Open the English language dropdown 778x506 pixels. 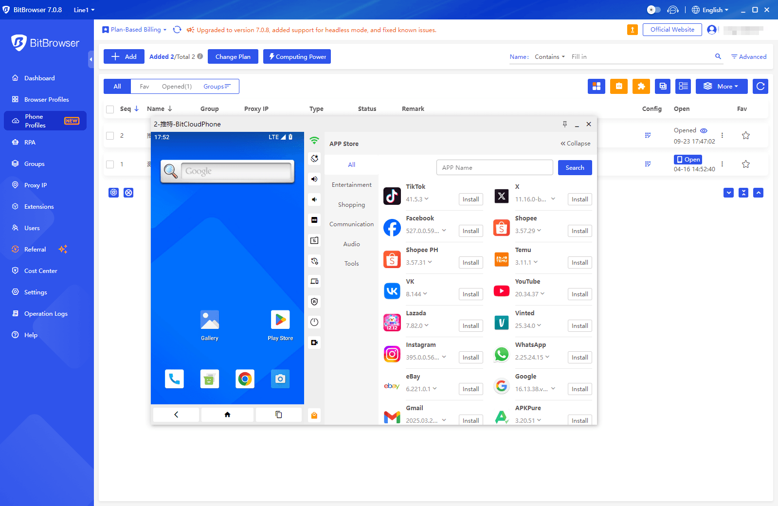coord(710,10)
